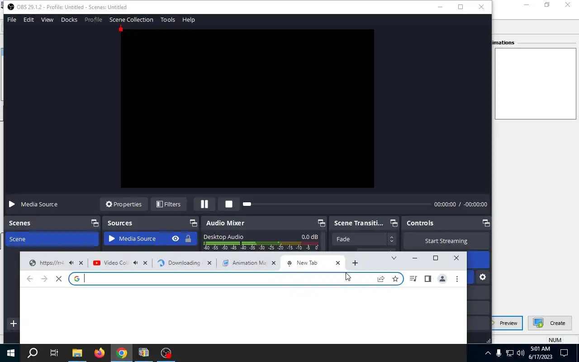Open the Scene Collection menu
The image size is (579, 362).
pyautogui.click(x=131, y=19)
